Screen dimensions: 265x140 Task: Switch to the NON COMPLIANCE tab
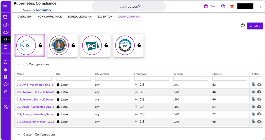coord(50,16)
